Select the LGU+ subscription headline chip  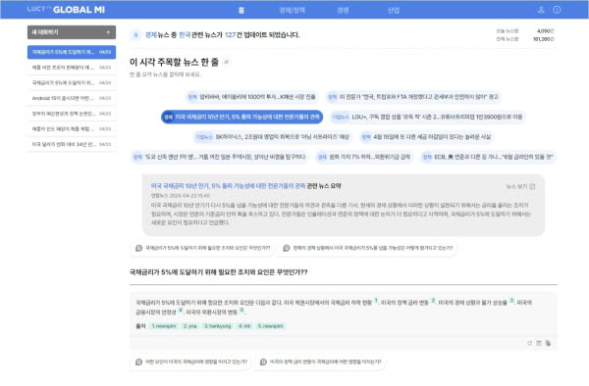click(427, 117)
